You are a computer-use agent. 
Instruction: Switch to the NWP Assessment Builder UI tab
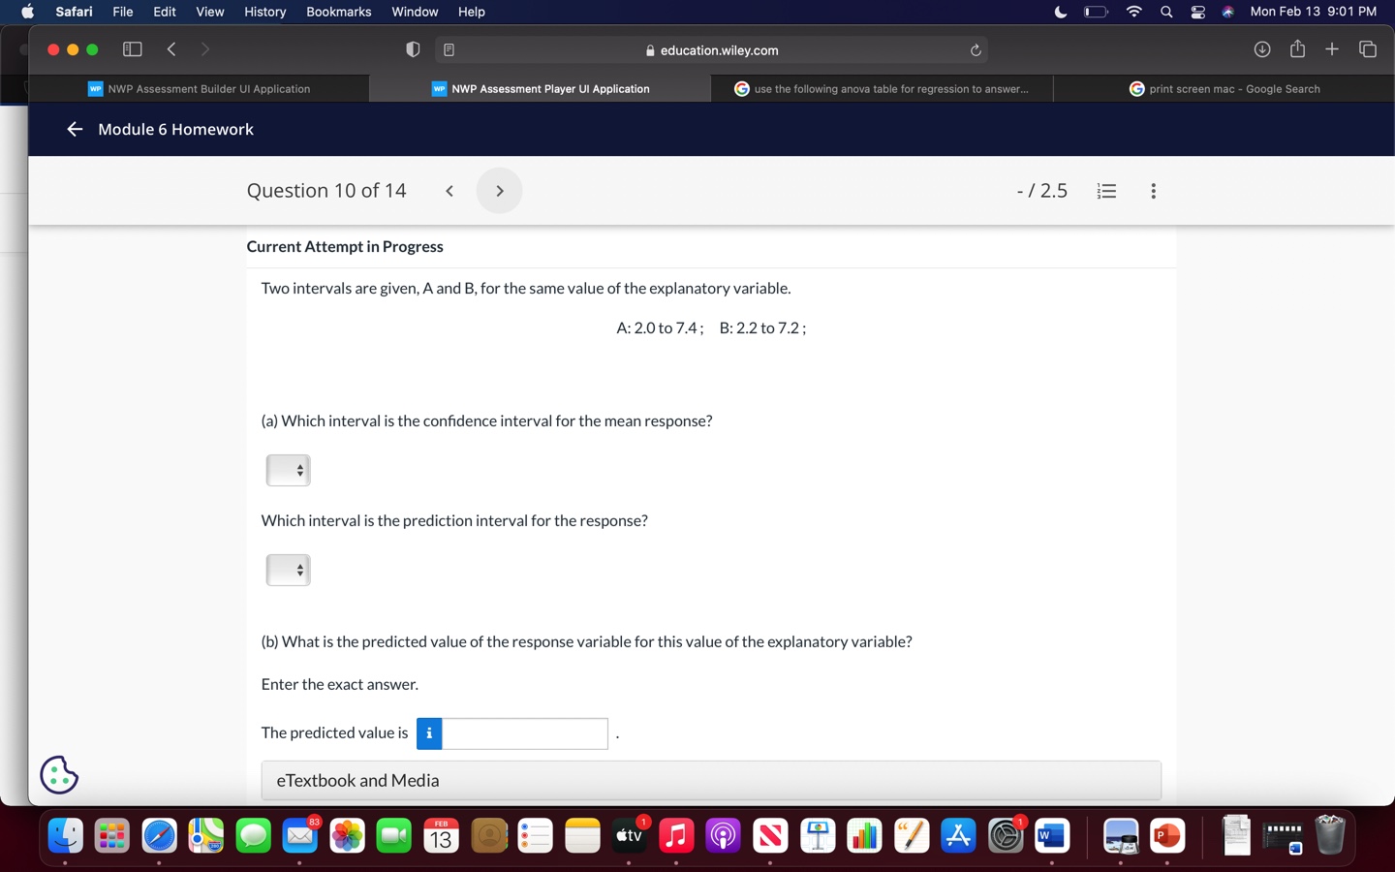click(199, 88)
